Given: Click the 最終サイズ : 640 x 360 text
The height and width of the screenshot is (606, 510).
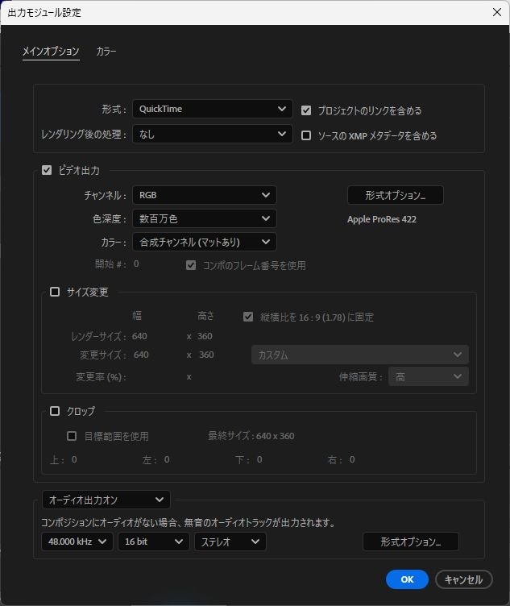Looking at the screenshot, I should pos(251,436).
